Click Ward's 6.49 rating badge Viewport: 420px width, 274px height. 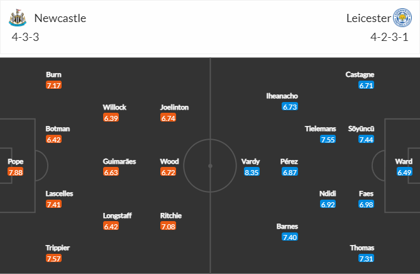click(404, 172)
